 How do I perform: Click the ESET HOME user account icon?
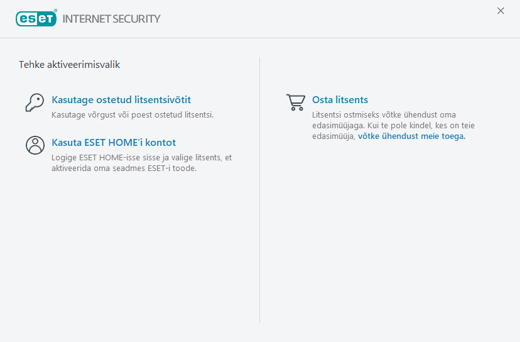(35, 145)
